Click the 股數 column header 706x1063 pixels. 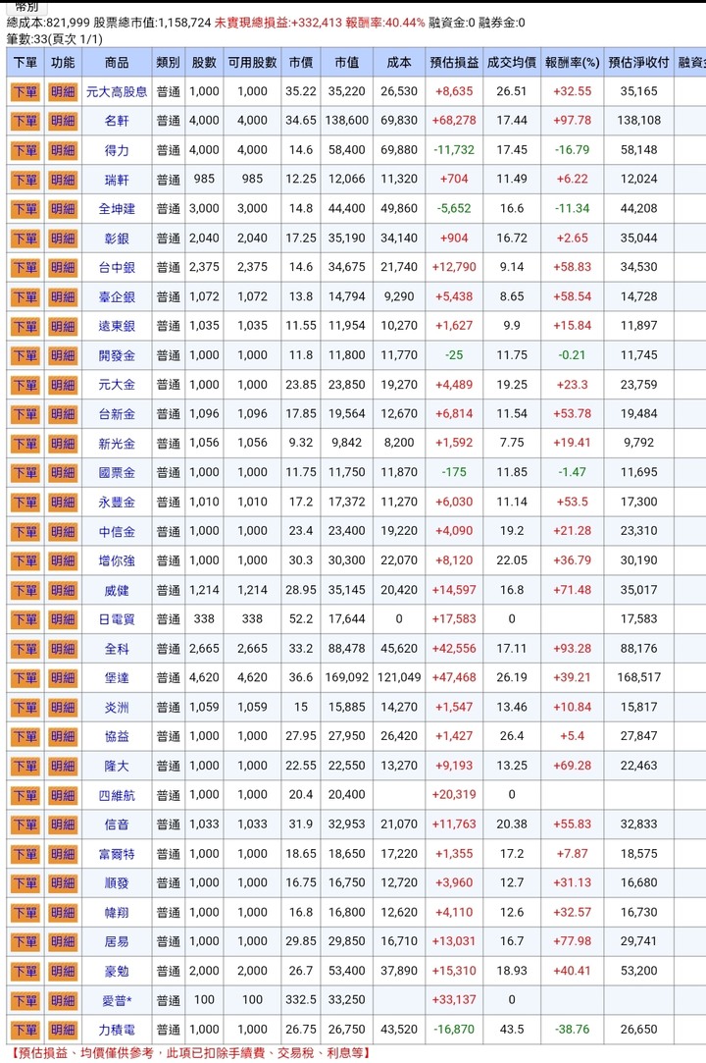[204, 63]
